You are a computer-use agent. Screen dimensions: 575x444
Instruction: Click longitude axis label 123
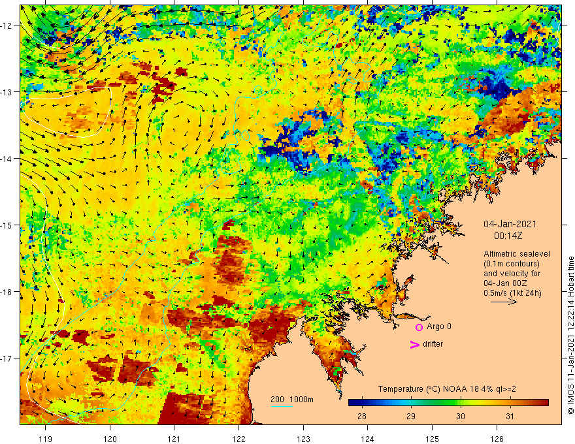pyautogui.click(x=303, y=439)
